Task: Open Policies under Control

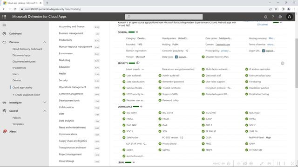Action: coord(16,118)
